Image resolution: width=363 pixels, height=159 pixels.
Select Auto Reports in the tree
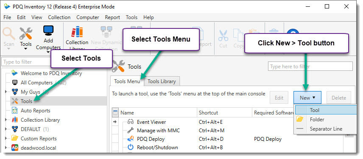point(36,111)
